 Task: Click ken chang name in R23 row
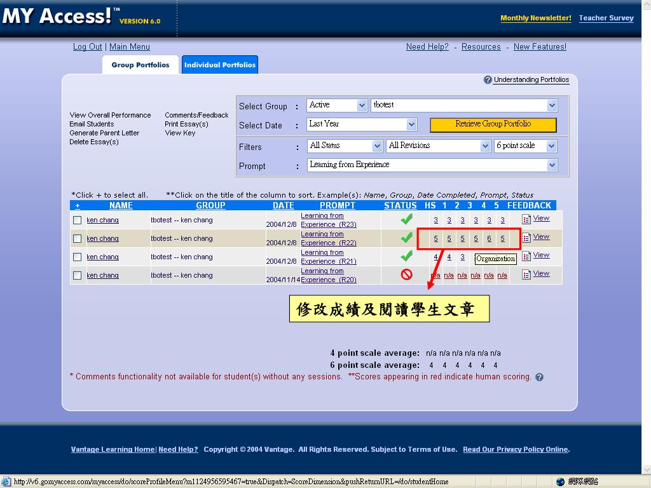(x=102, y=220)
